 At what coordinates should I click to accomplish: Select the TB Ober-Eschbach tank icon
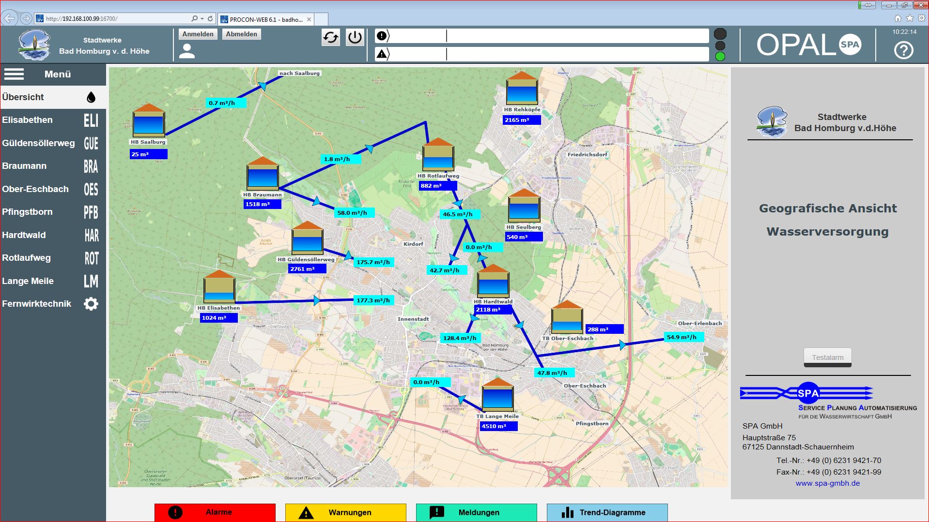567,317
